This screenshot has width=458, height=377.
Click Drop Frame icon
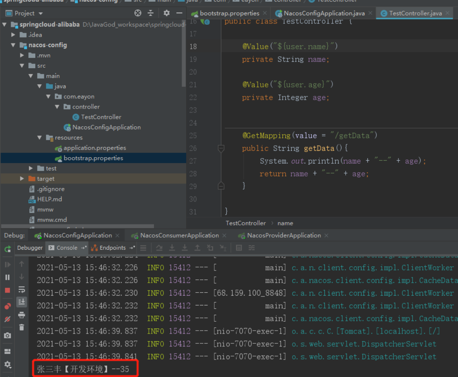click(210, 248)
